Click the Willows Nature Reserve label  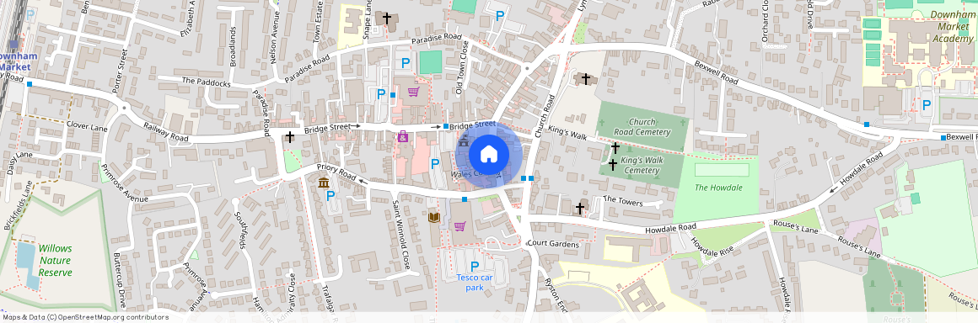coord(55,260)
